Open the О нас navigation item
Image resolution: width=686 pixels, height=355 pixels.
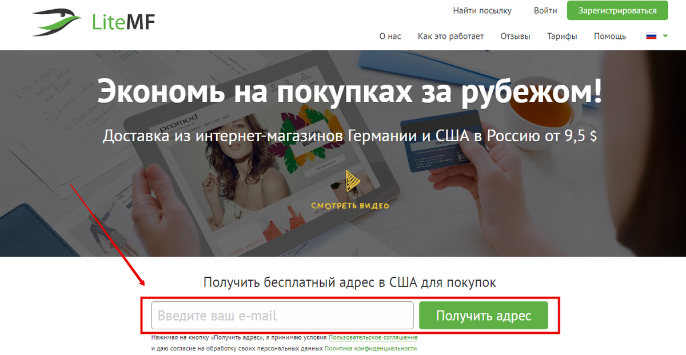tap(390, 36)
